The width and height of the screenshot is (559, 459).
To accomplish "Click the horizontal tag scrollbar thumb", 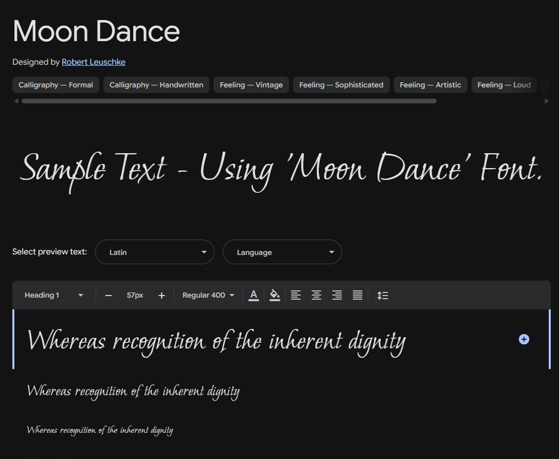I will click(x=229, y=101).
